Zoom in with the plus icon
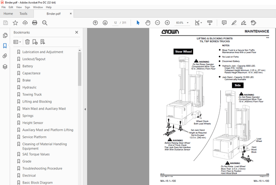Image resolution: width=276 pixels, height=185 pixels. [x=167, y=23]
